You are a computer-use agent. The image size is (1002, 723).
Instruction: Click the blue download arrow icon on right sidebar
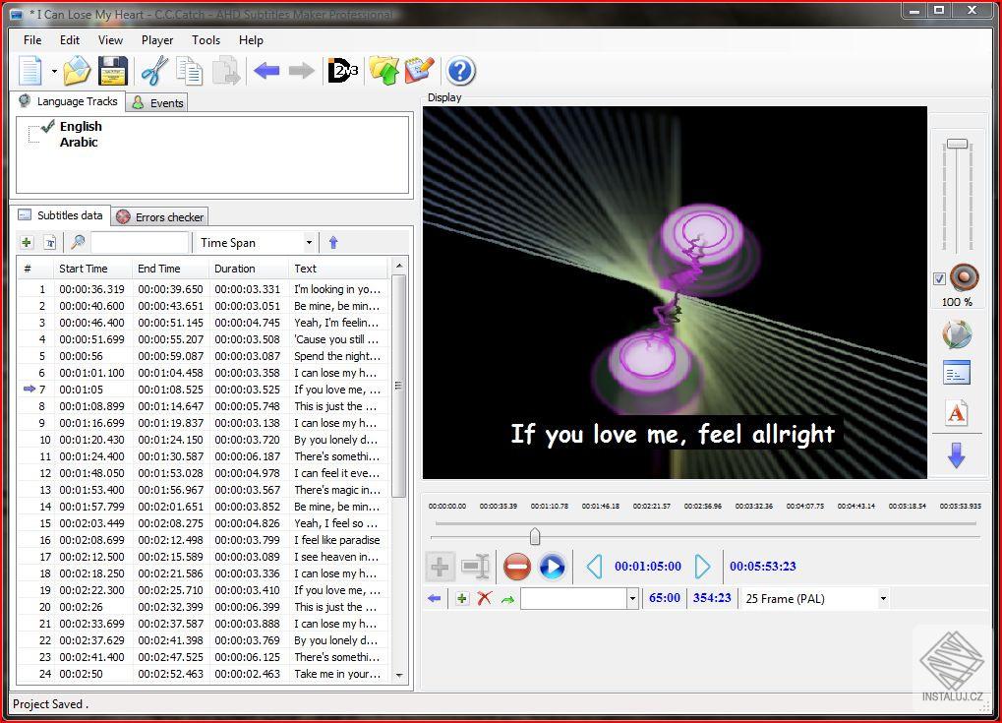pyautogui.click(x=957, y=452)
